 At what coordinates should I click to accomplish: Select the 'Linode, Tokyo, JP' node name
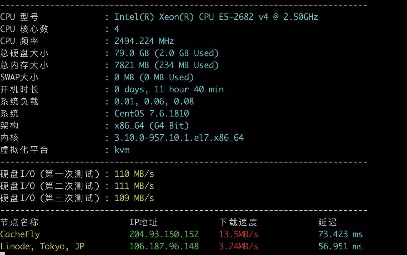click(42, 246)
